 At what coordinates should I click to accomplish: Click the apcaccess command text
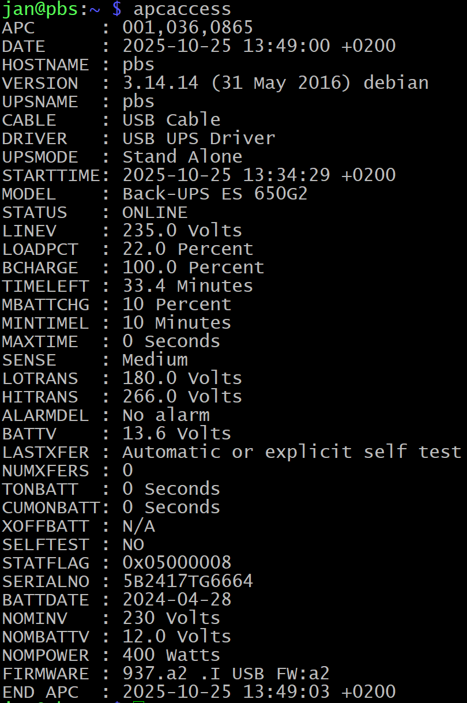tap(182, 9)
